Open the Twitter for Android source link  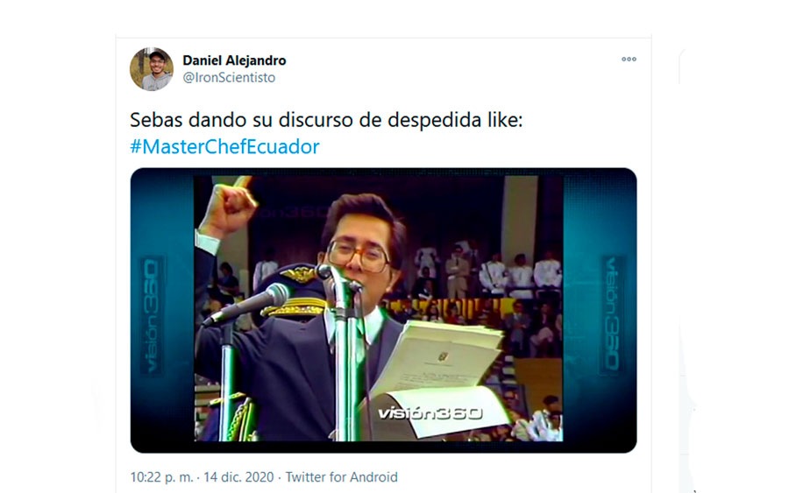click(x=342, y=477)
